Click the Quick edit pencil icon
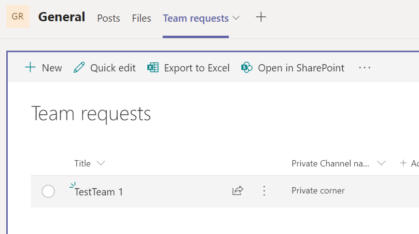This screenshot has width=419, height=234. click(79, 68)
